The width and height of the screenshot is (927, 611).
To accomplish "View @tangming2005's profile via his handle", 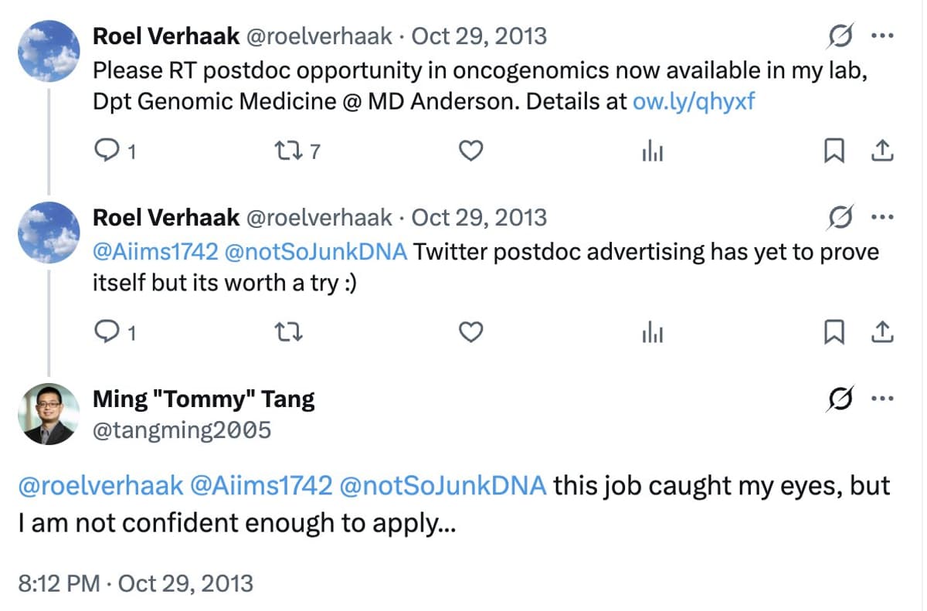I will click(x=183, y=430).
